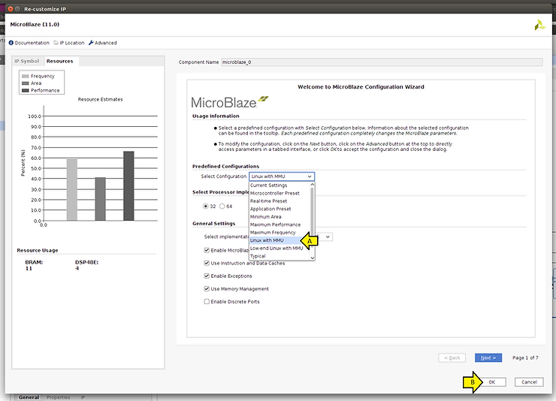Enable the Discrete Ports checkbox
Viewport: 556px width, 401px height.
207,301
